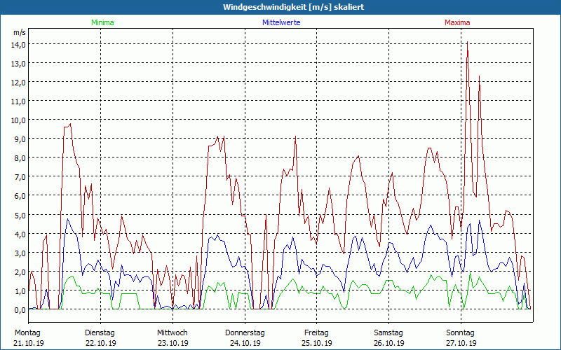Click the date '27.10.19'
The width and height of the screenshot is (561, 350).
click(461, 343)
